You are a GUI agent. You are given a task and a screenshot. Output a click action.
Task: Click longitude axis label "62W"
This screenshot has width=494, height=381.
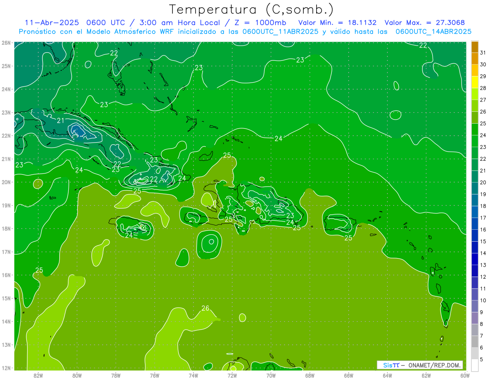426,375
